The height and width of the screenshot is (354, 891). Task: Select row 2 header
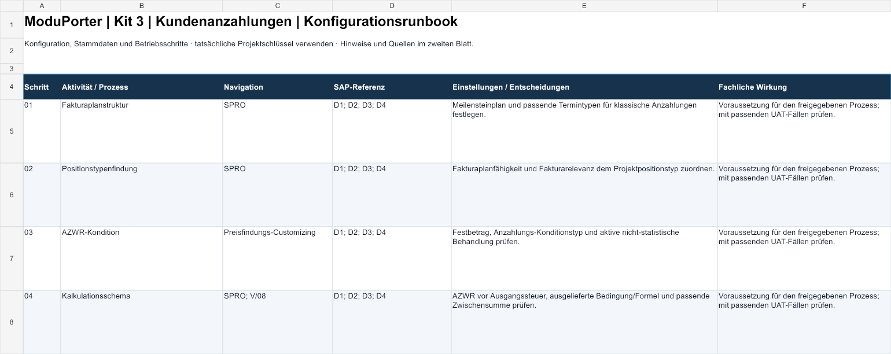point(12,51)
